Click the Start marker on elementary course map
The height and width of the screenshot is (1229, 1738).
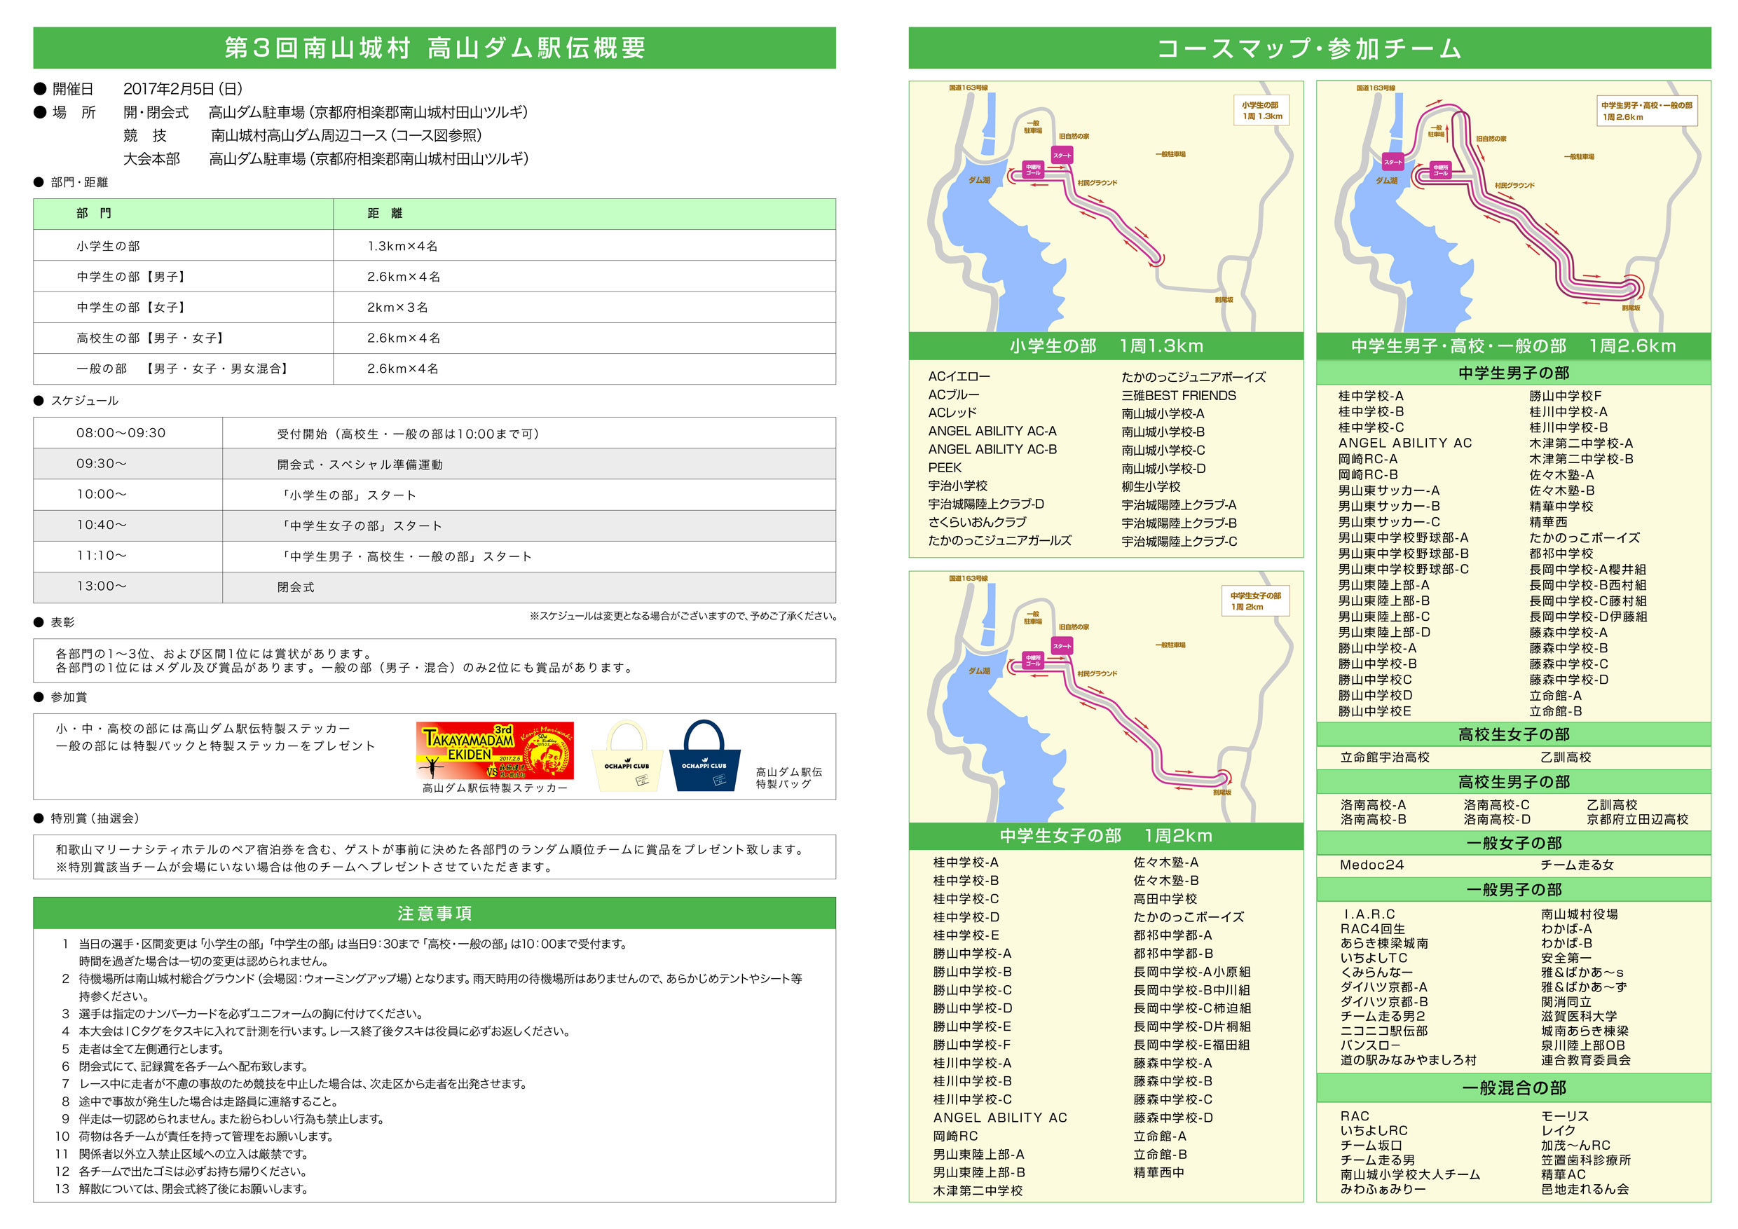(1062, 155)
